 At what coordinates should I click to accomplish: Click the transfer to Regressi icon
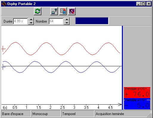click(63, 11)
